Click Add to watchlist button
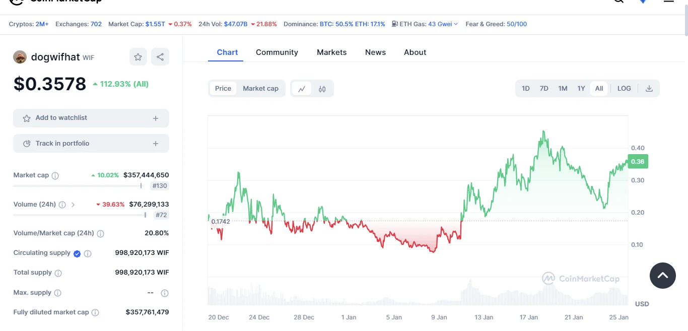Image resolution: width=688 pixels, height=331 pixels. click(91, 118)
